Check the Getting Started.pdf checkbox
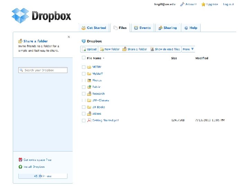 coord(84,121)
